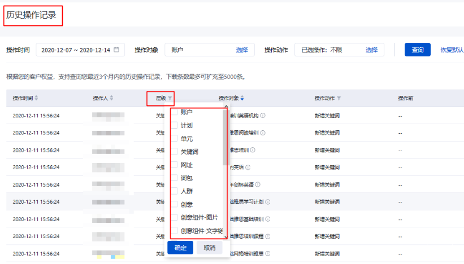464x264 pixels.
Task: Click the 层级 column filter funnel icon
Action: click(170, 98)
